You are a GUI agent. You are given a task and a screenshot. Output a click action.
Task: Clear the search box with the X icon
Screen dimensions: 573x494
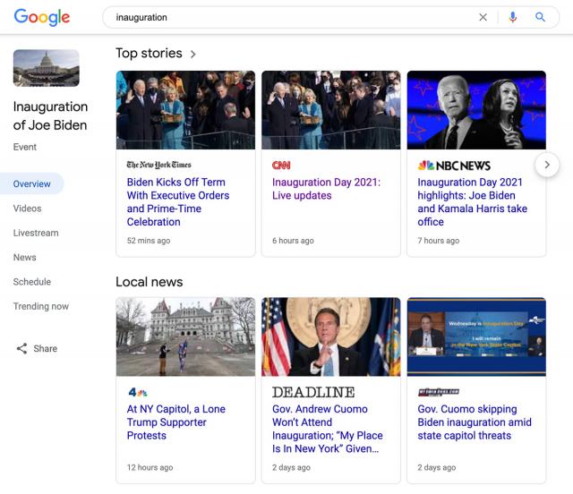click(483, 17)
